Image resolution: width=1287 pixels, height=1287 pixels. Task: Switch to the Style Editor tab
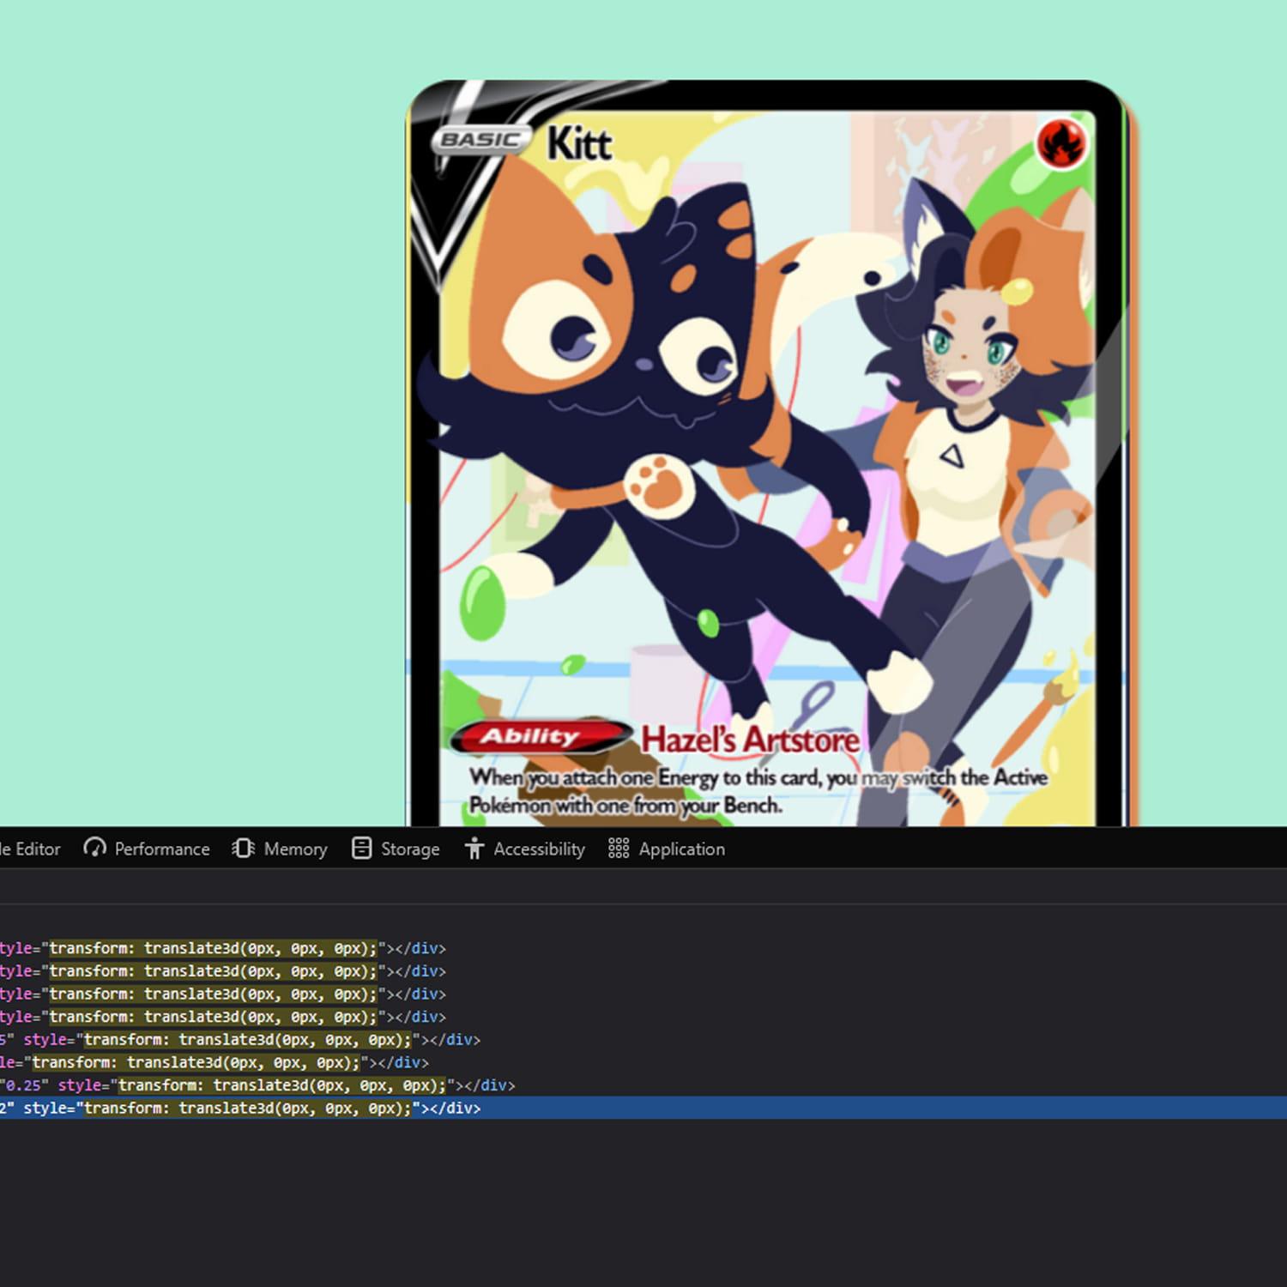pyautogui.click(x=31, y=849)
